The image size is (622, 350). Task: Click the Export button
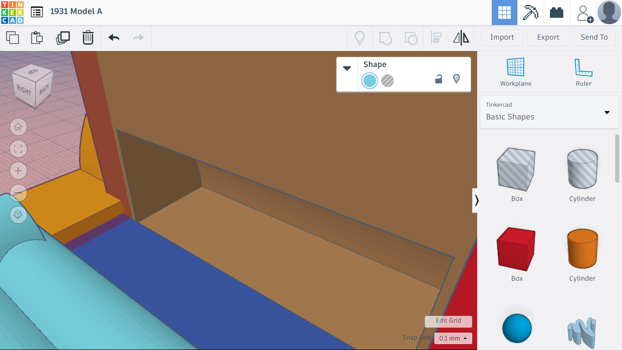(x=548, y=37)
